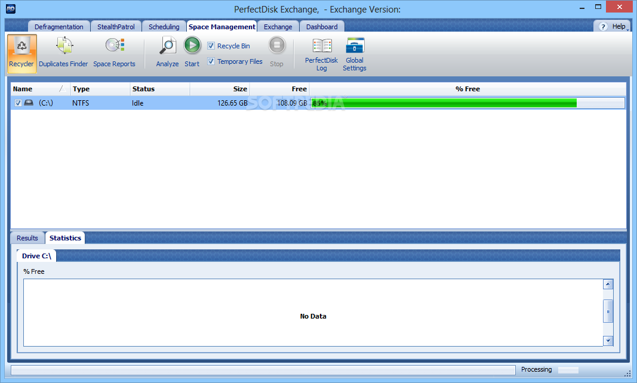Viewport: 637px width, 383px height.
Task: Open Global Settings toolbox
Action: tap(355, 54)
